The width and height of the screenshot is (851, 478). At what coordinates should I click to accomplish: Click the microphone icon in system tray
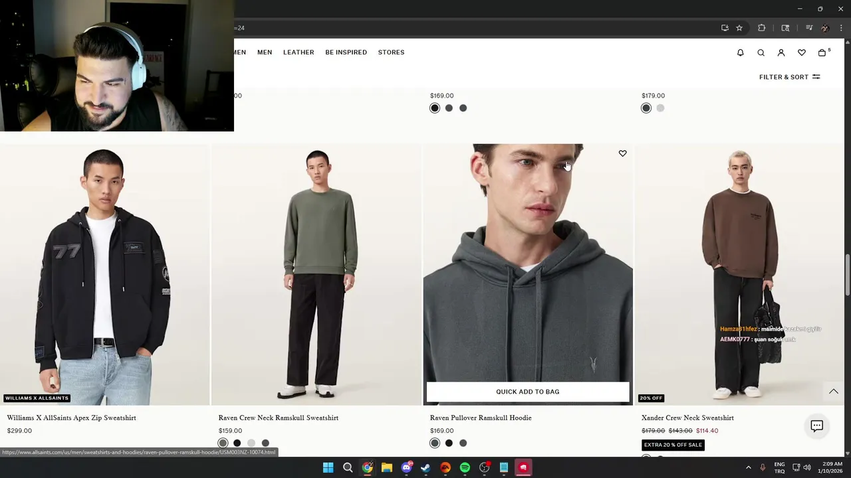coord(763,467)
